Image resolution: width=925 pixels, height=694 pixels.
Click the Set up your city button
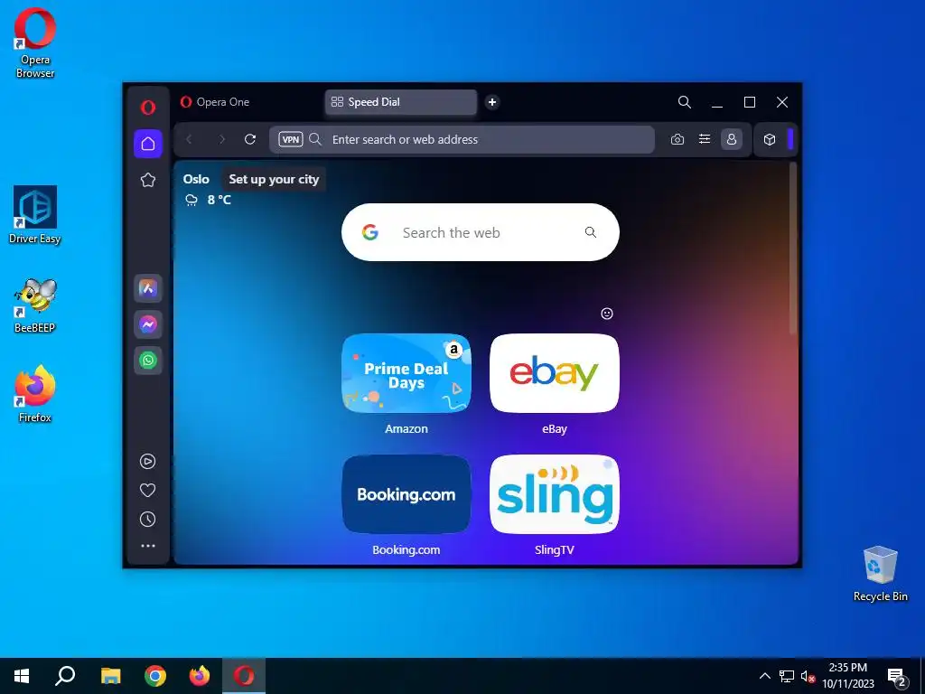click(274, 180)
